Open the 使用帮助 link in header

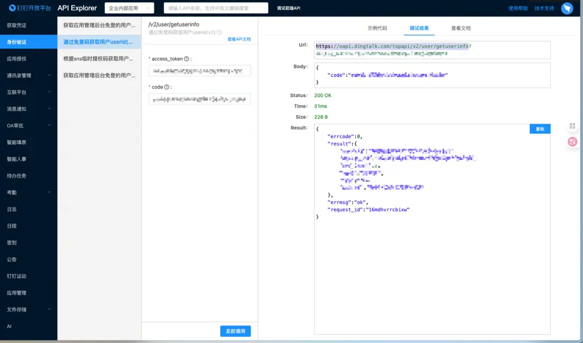[x=518, y=8]
